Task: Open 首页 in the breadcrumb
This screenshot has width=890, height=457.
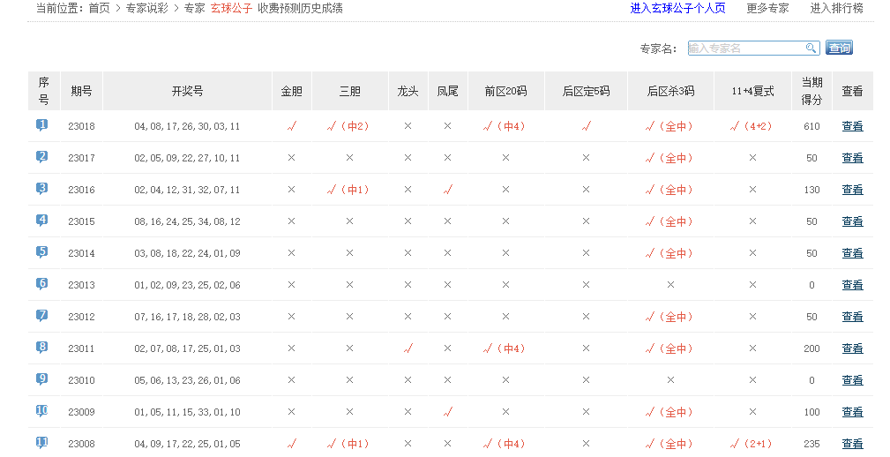Action: click(x=99, y=9)
